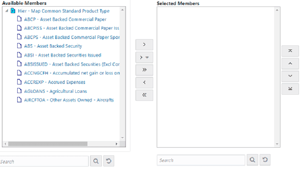Click the Available Members horizontal scrollbar thumb
Image resolution: width=302 pixels, height=170 pixels.
coord(48,144)
